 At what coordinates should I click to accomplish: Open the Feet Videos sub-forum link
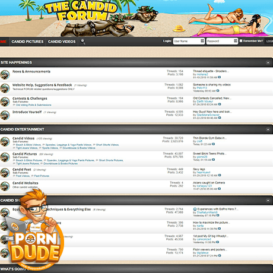(23, 176)
